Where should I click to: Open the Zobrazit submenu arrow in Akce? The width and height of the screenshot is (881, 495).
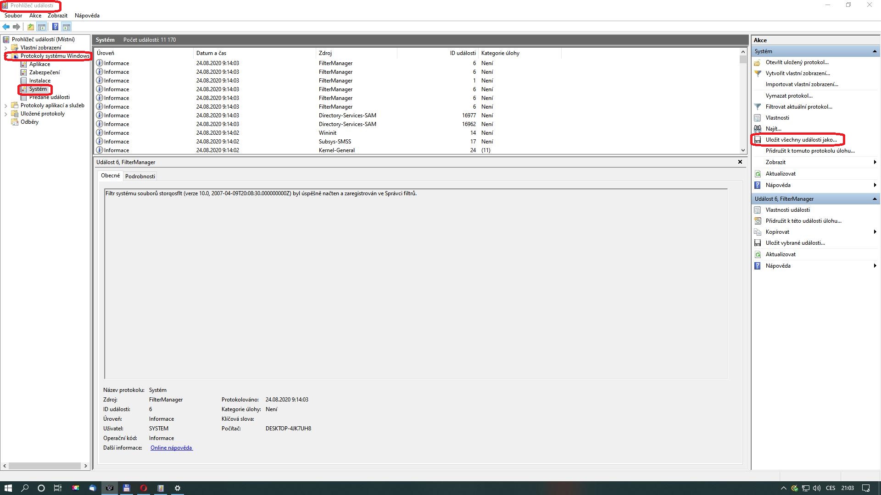click(x=875, y=162)
